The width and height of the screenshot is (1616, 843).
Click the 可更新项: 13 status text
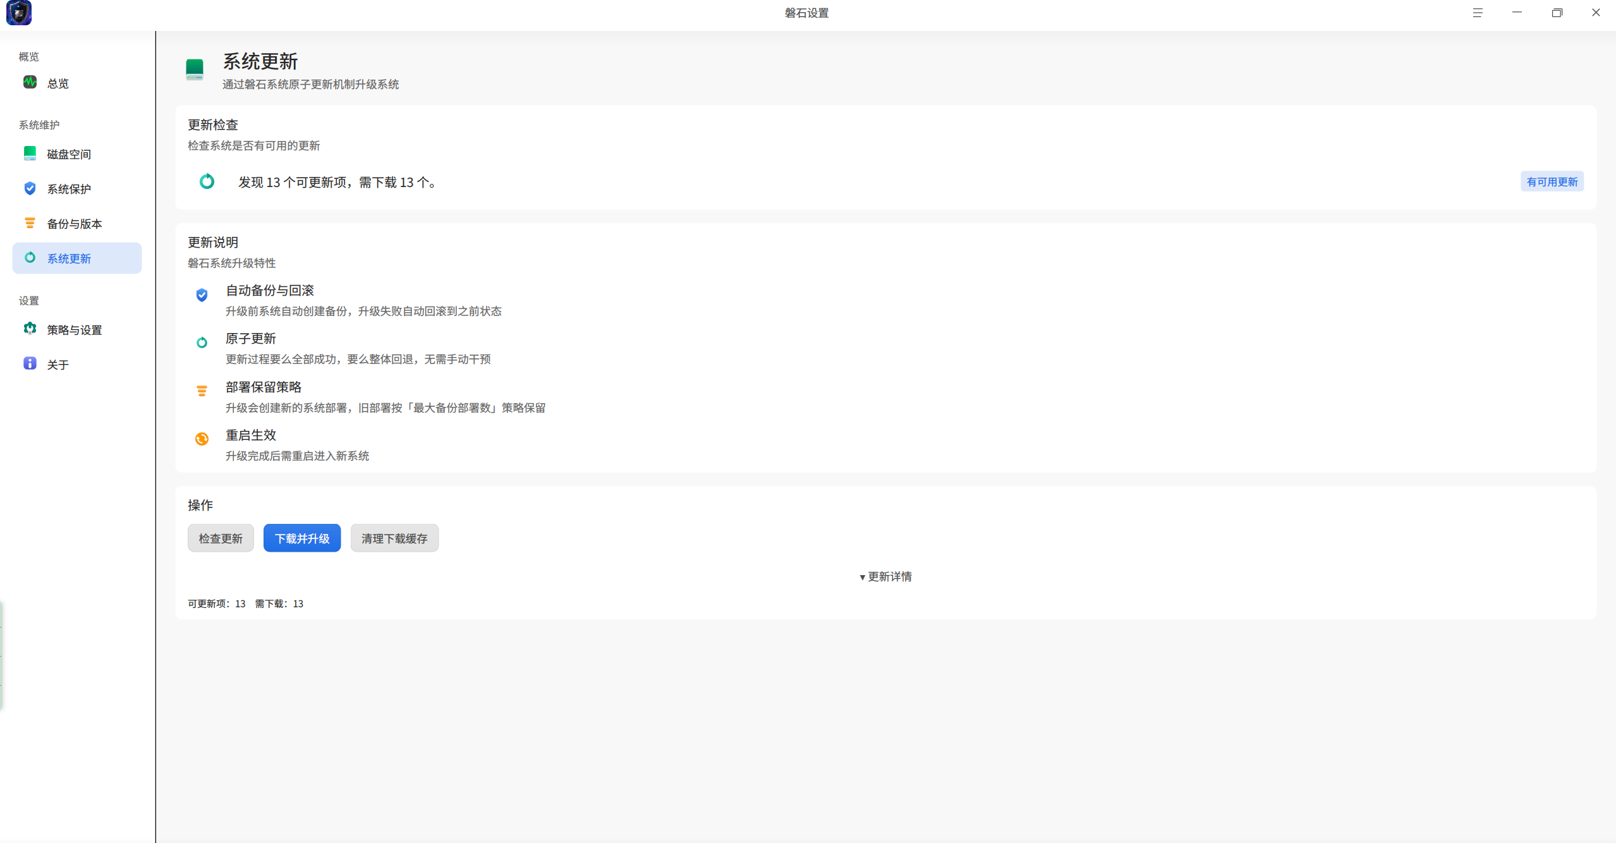217,603
